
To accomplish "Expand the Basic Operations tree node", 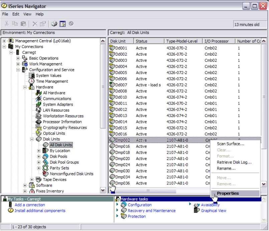I will tap(18, 58).
